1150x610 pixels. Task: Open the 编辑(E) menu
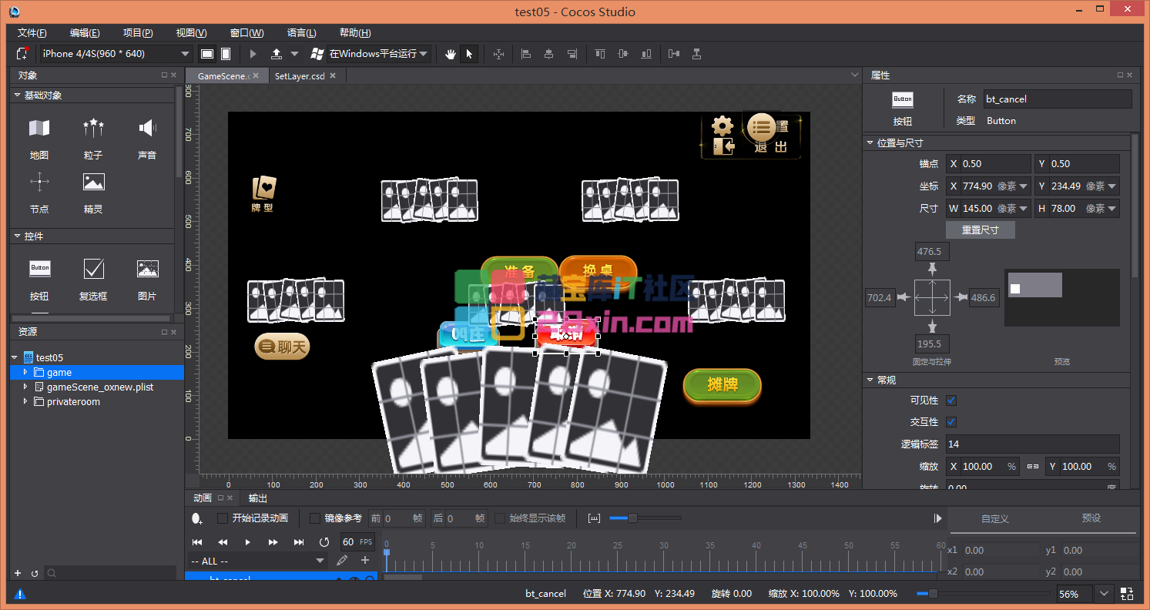click(85, 33)
